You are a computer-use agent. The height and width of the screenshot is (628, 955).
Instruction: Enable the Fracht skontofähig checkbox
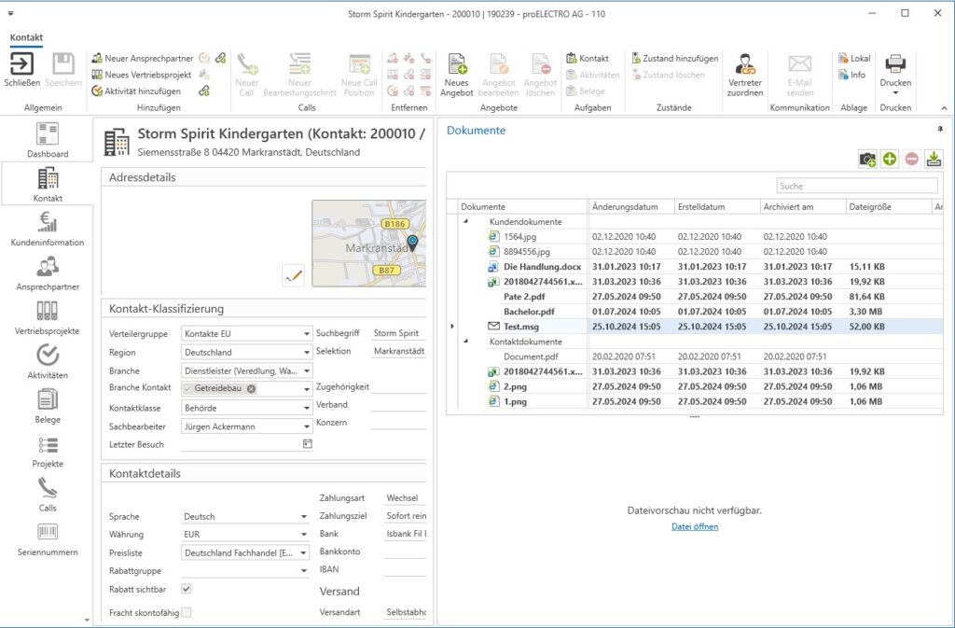pos(187,612)
